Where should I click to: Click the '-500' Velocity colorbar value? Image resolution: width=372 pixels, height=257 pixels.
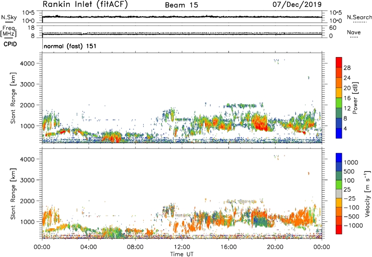(351, 217)
